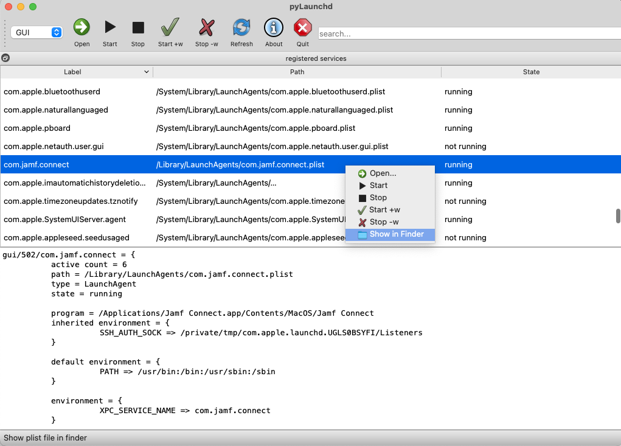Click the PATH default environment line
621x446 pixels.
click(x=187, y=372)
